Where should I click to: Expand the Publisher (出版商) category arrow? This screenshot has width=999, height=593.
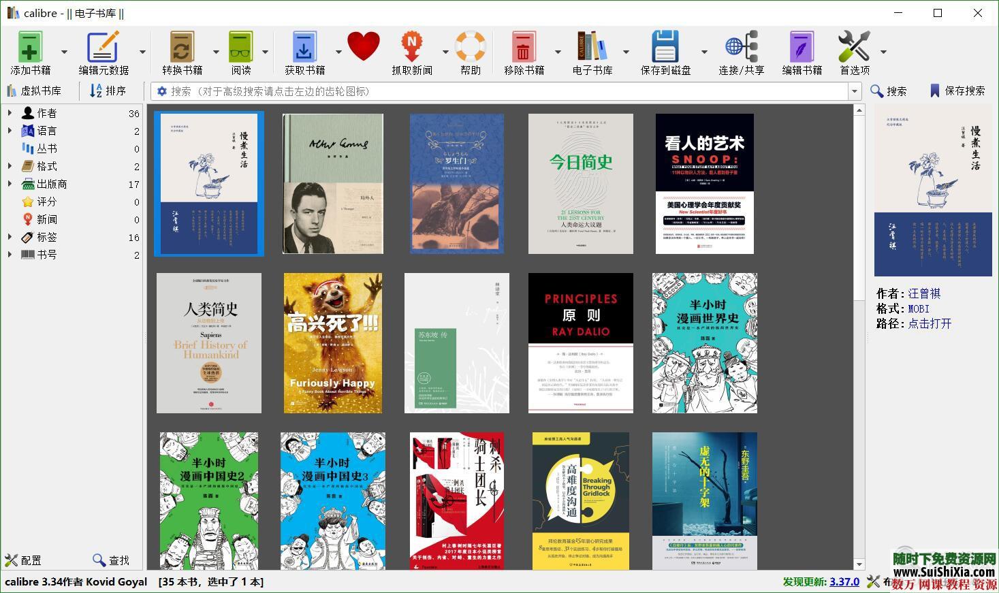(10, 184)
